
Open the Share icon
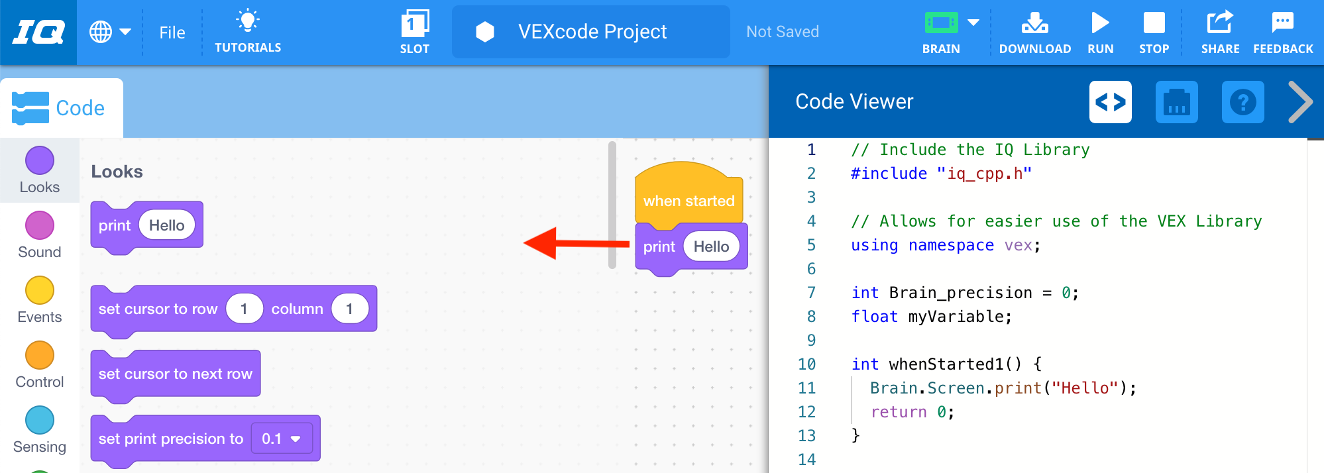point(1219,24)
